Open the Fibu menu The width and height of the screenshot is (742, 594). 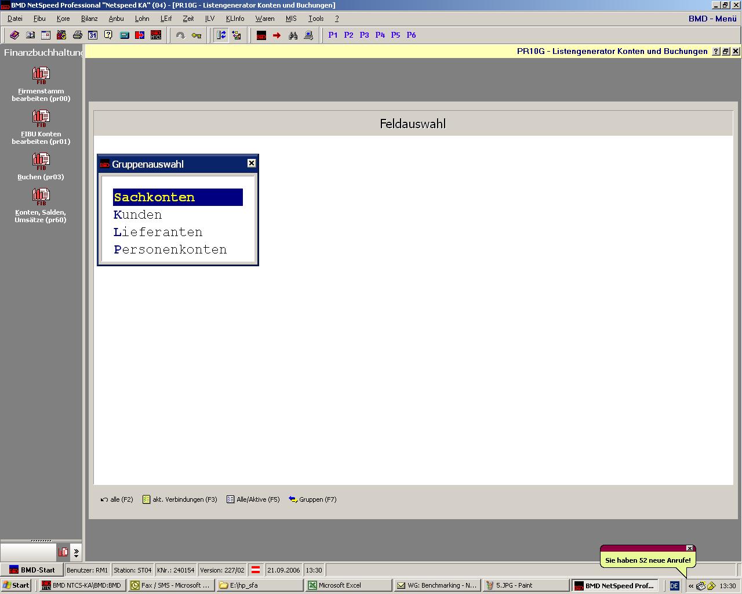39,19
